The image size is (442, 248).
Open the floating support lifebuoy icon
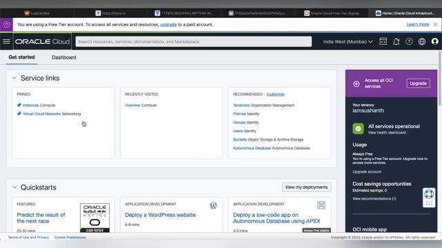click(429, 194)
